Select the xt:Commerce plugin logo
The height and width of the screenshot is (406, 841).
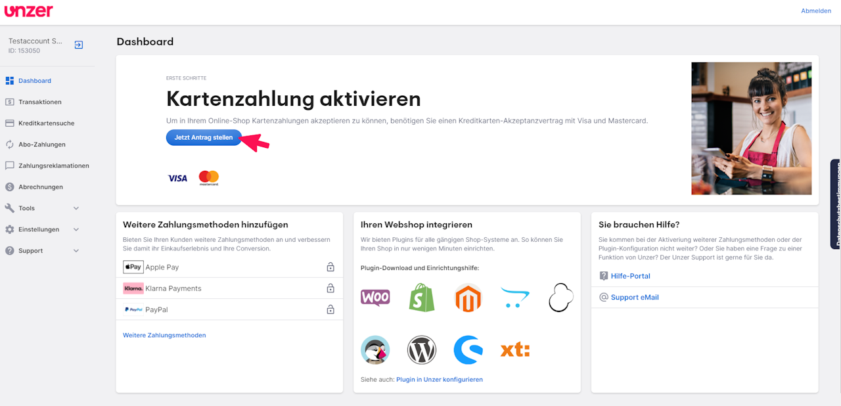(x=514, y=350)
